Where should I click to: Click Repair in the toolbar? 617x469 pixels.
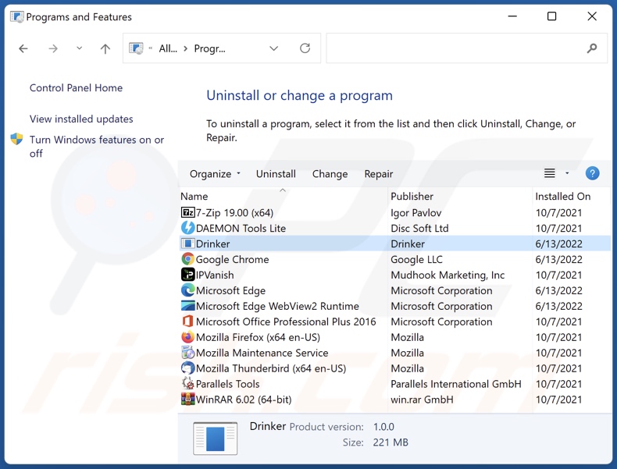pyautogui.click(x=378, y=174)
